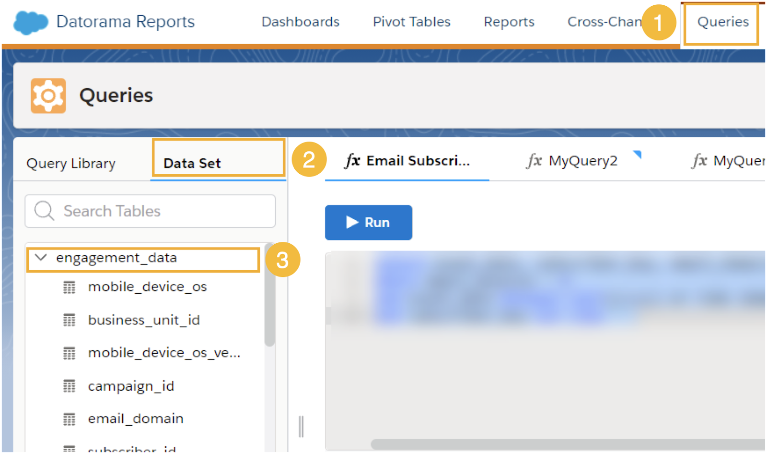The image size is (767, 454).
Task: Click the table icon beside business_unit_id
Action: click(x=70, y=320)
